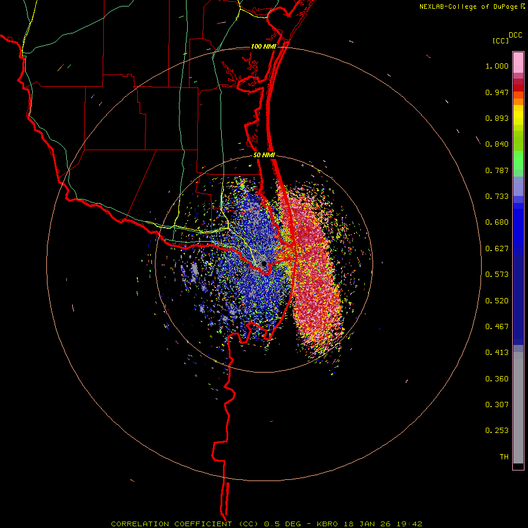This screenshot has width=528, height=528.
Task: Select the 0.573 scale value
Action: pyautogui.click(x=497, y=275)
